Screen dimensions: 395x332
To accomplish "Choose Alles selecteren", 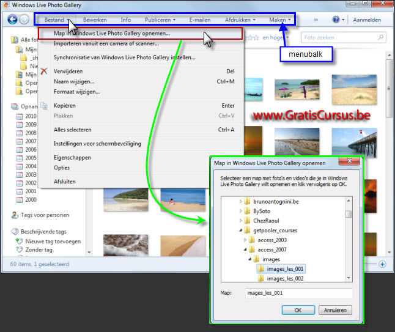I will tap(73, 130).
